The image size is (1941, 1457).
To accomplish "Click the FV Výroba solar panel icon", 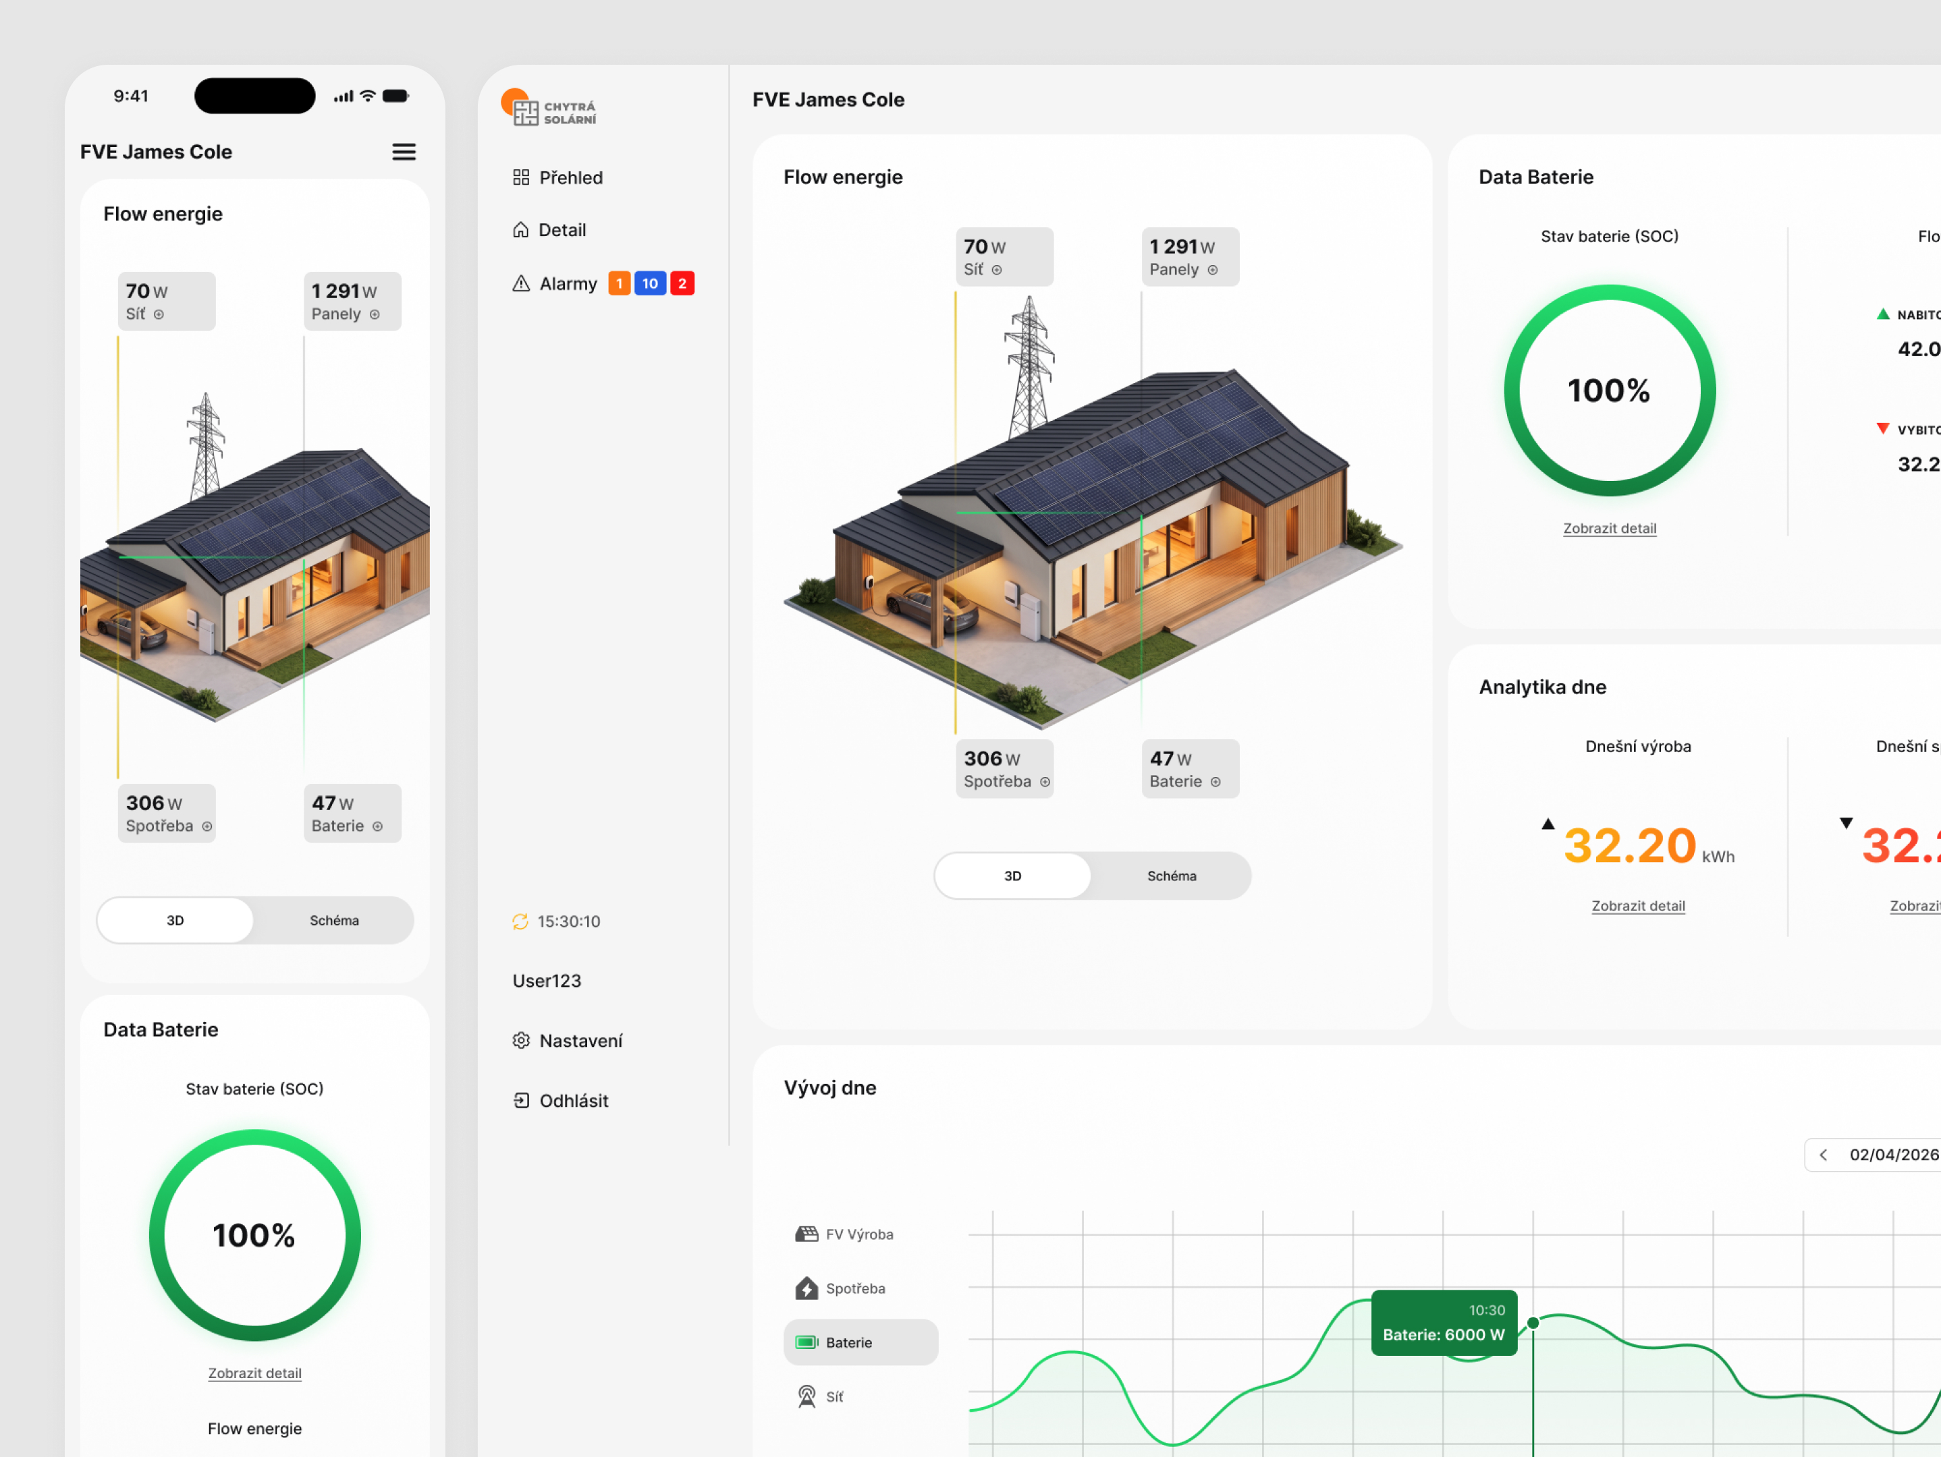I will 807,1234.
